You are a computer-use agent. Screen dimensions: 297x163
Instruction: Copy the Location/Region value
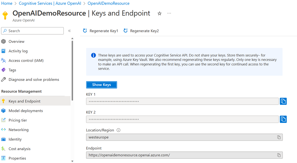pyautogui.click(x=279, y=137)
